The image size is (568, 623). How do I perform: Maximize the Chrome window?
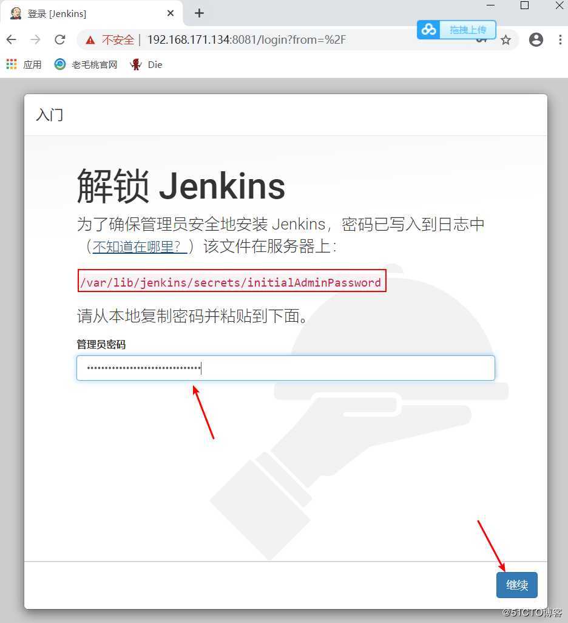pyautogui.click(x=525, y=5)
